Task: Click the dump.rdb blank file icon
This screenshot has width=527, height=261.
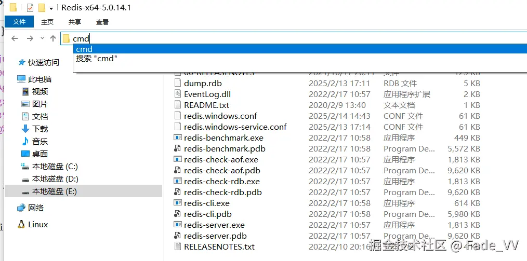Action: (x=178, y=83)
